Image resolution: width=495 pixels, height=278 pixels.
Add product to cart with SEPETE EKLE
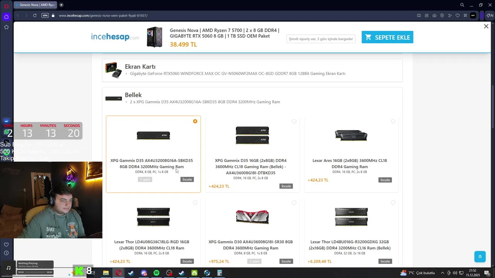[x=387, y=37]
